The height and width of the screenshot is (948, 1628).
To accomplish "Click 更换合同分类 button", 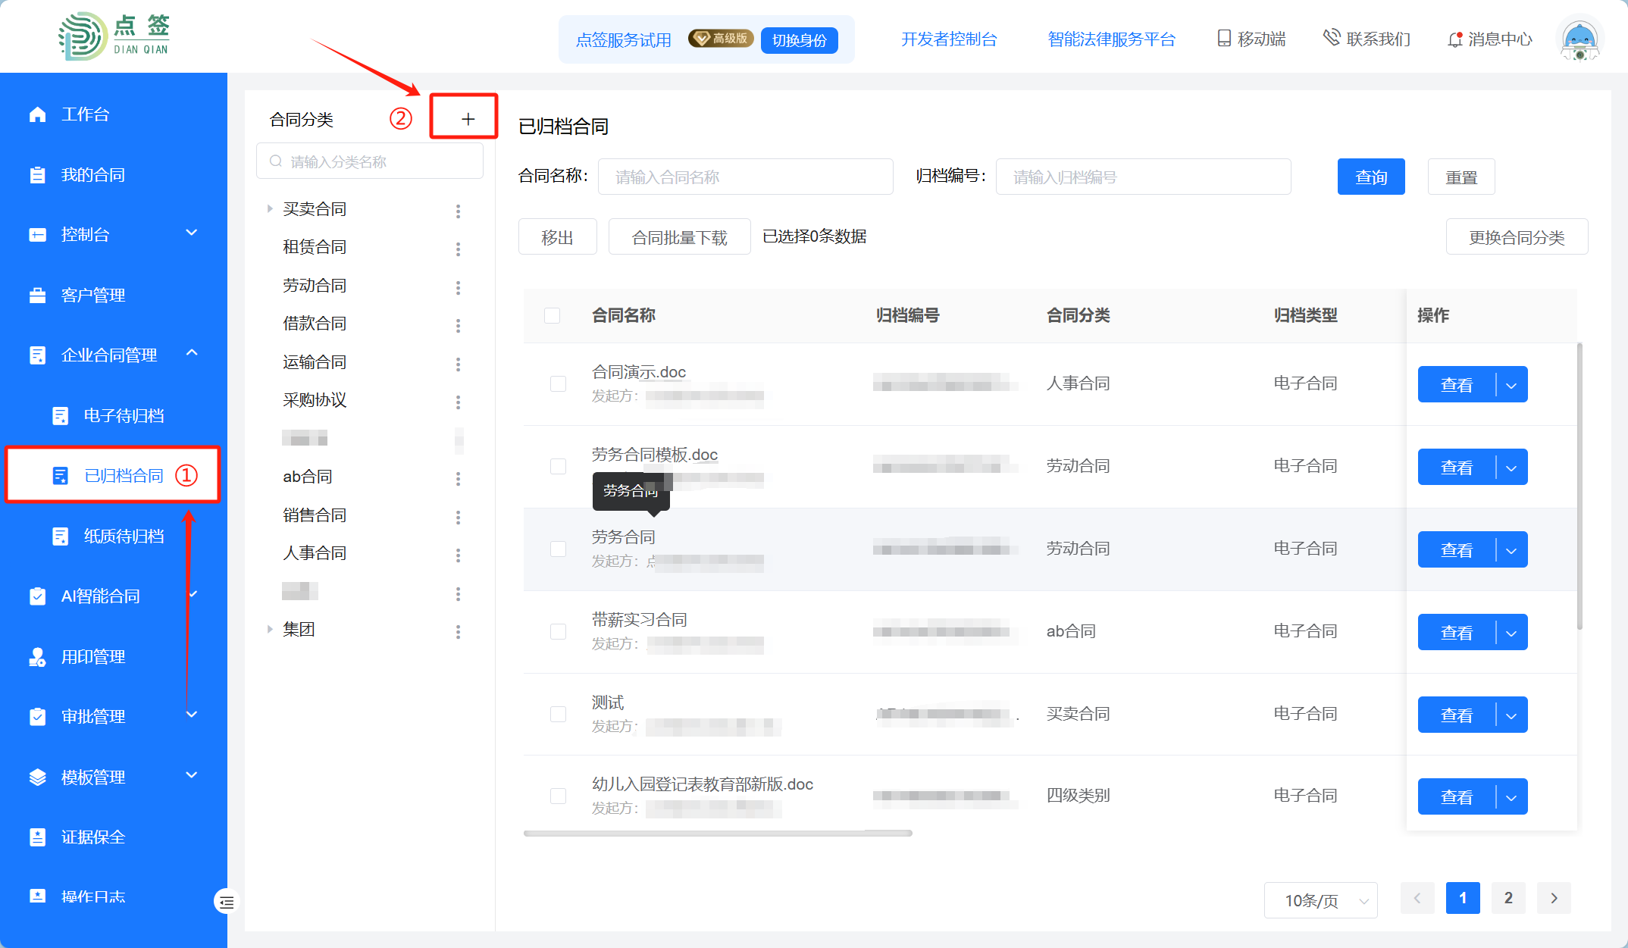I will [x=1517, y=237].
